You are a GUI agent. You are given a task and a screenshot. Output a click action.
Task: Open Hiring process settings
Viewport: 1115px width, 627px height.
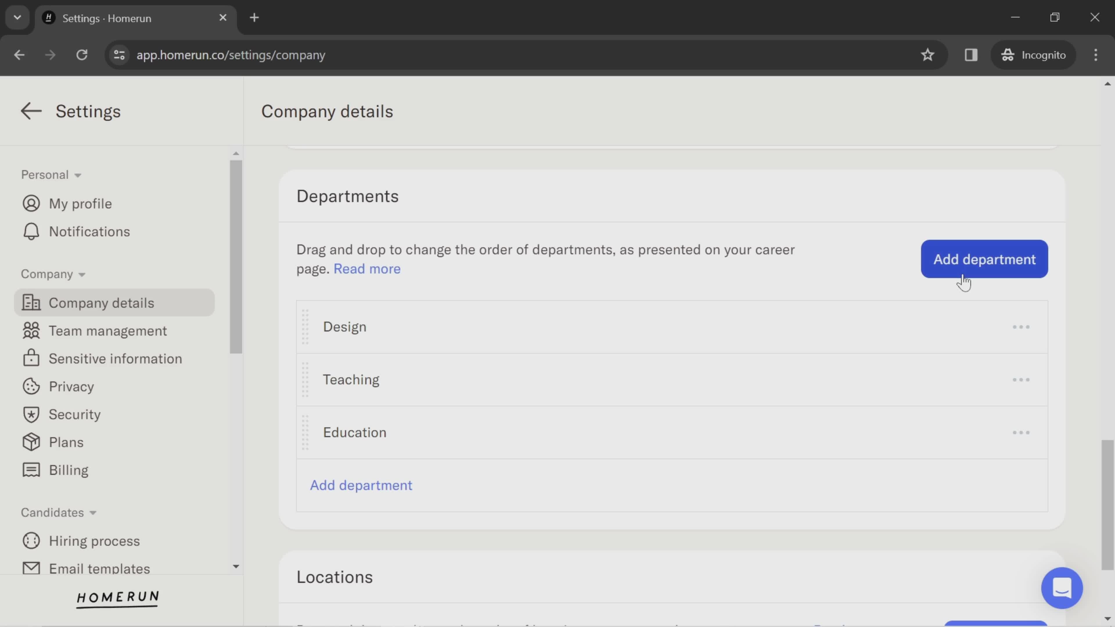click(94, 541)
